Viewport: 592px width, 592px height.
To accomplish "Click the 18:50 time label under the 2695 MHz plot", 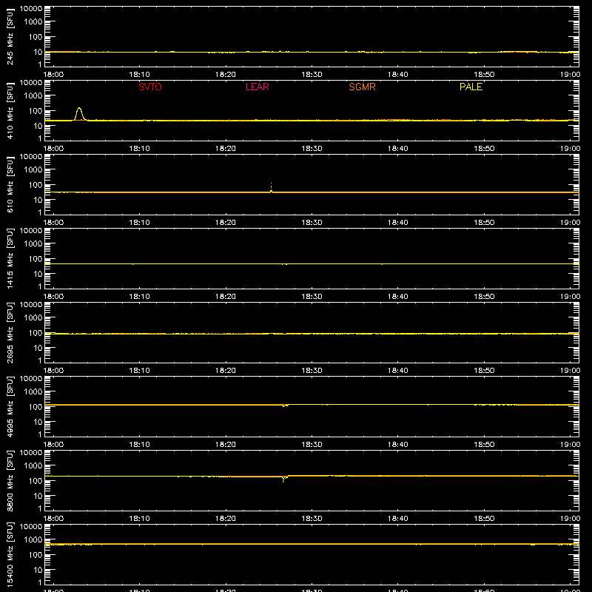I will 484,371.
